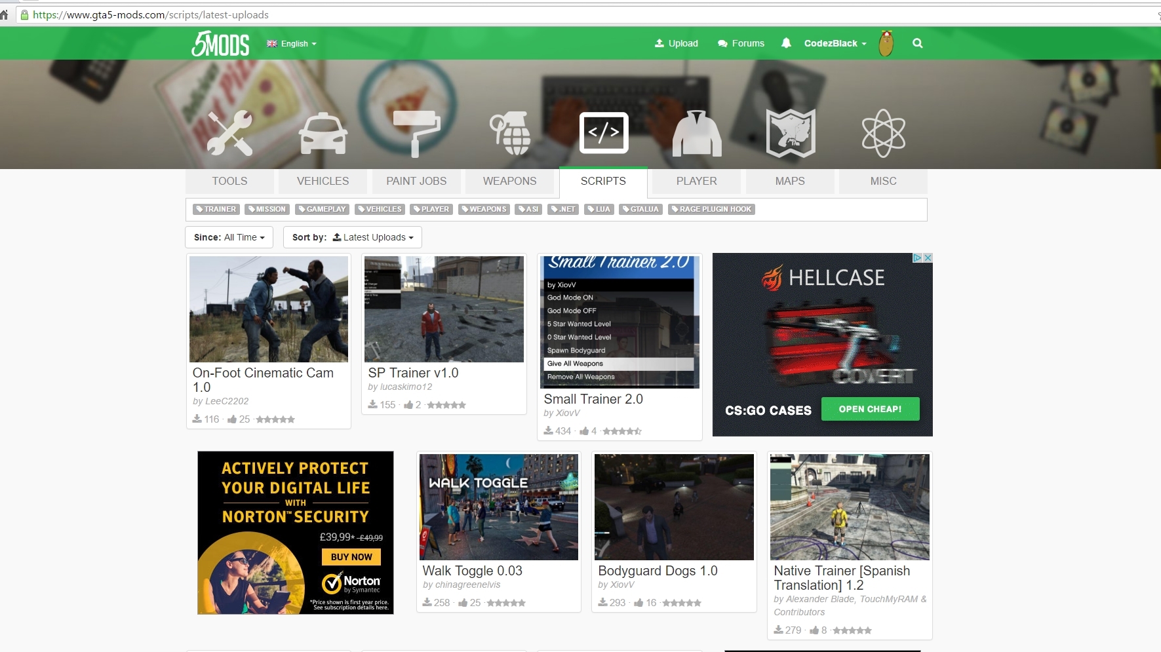Switch to the WEAPONS tab
Viewport: 1161px width, 652px height.
[510, 182]
